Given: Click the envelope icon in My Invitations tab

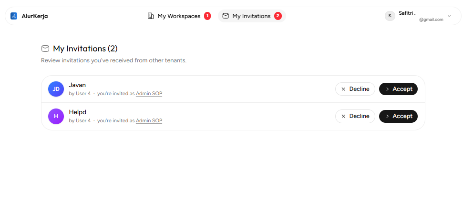Looking at the screenshot, I should (x=226, y=16).
